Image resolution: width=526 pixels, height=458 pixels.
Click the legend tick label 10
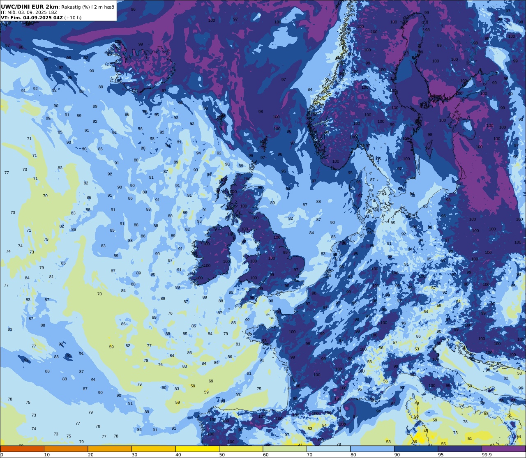(47, 455)
